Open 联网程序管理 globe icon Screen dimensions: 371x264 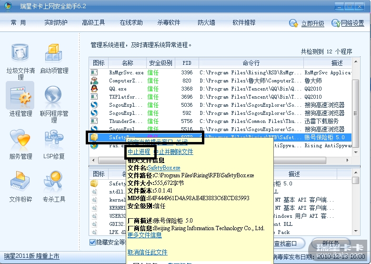click(x=53, y=96)
